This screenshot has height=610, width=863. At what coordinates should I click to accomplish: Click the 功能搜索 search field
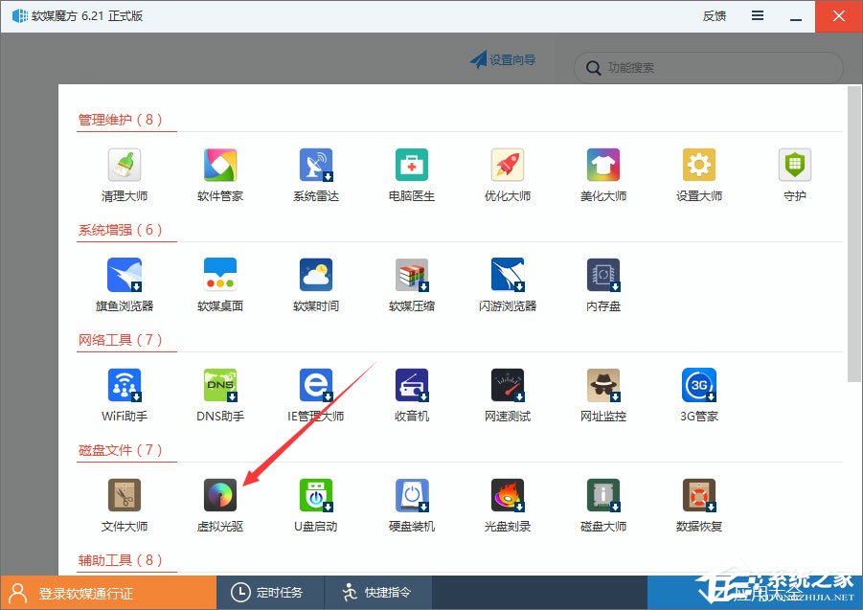pos(707,68)
